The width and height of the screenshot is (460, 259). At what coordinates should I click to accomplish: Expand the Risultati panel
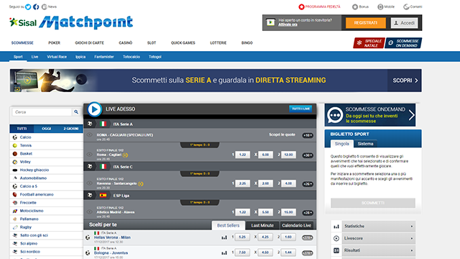tap(373, 250)
